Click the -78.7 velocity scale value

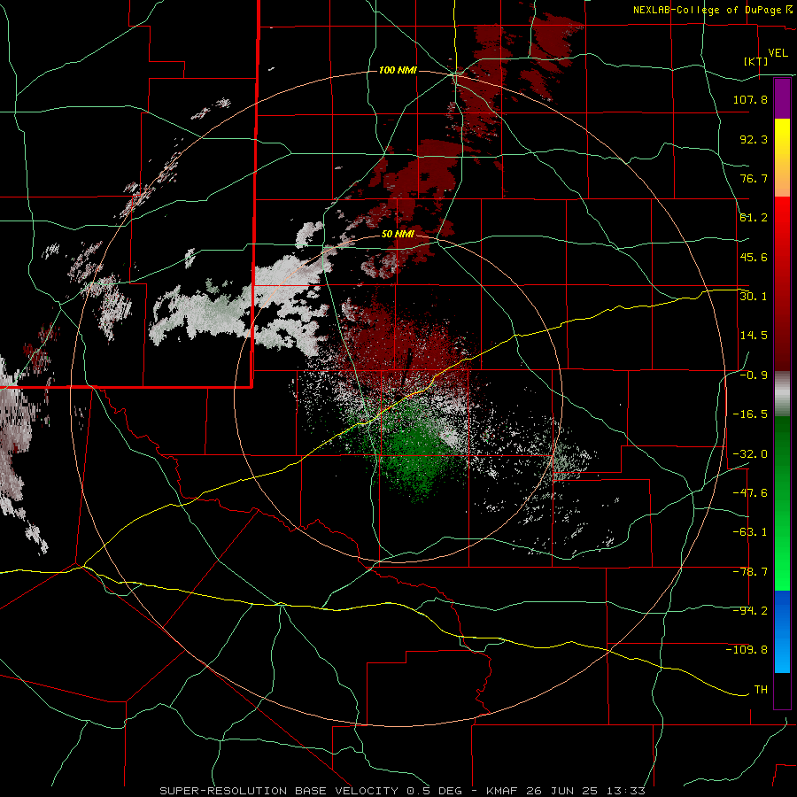click(750, 572)
